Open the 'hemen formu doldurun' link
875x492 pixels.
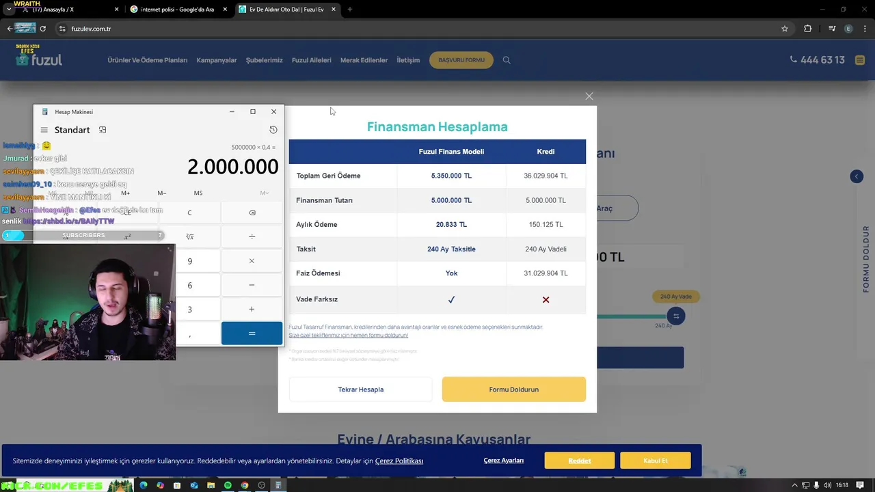pyautogui.click(x=348, y=335)
